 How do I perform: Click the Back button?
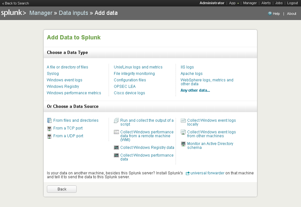[x=62, y=189]
